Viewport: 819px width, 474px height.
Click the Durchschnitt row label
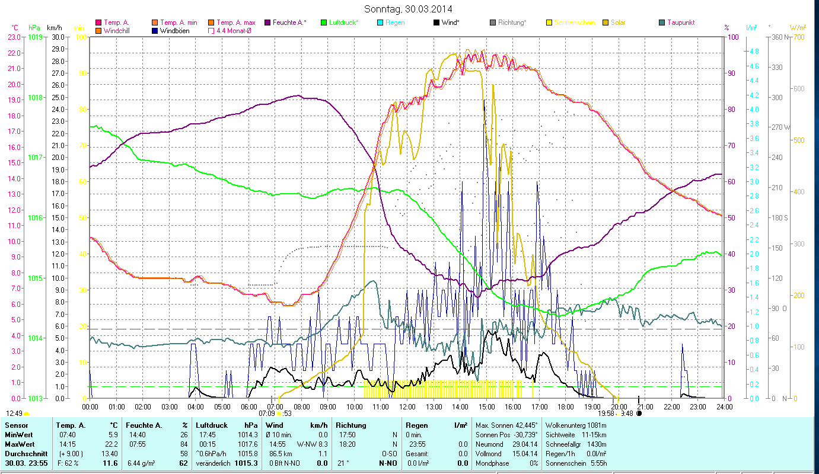point(25,454)
